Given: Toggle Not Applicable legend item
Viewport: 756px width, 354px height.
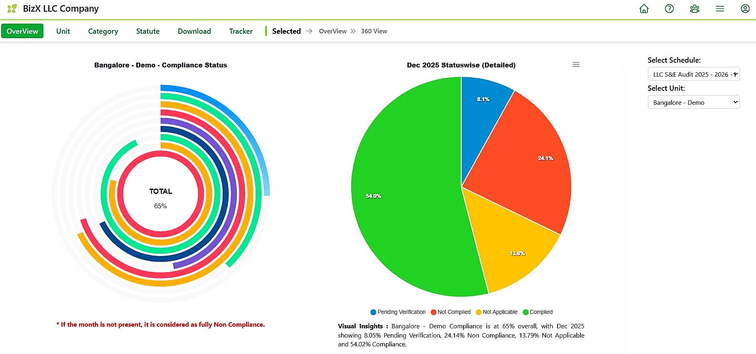Looking at the screenshot, I should pyautogui.click(x=496, y=312).
